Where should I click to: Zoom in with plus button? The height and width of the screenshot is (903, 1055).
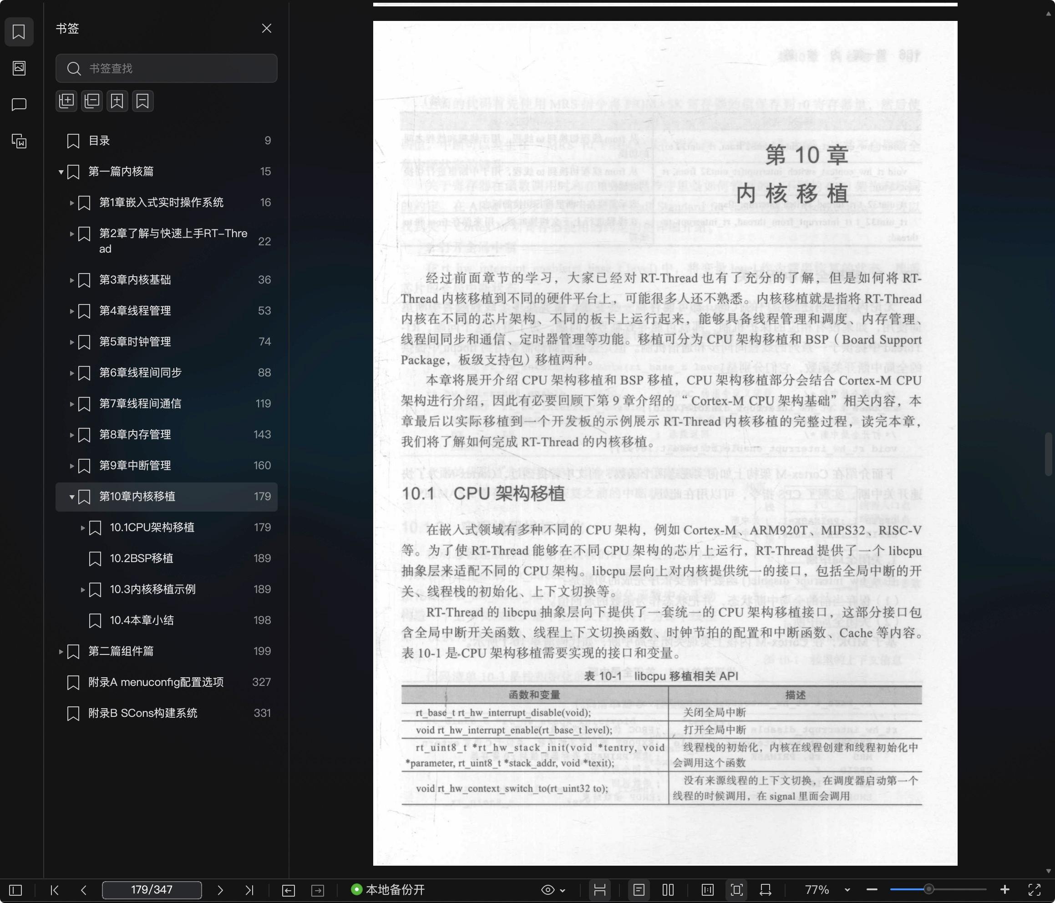pos(1004,890)
